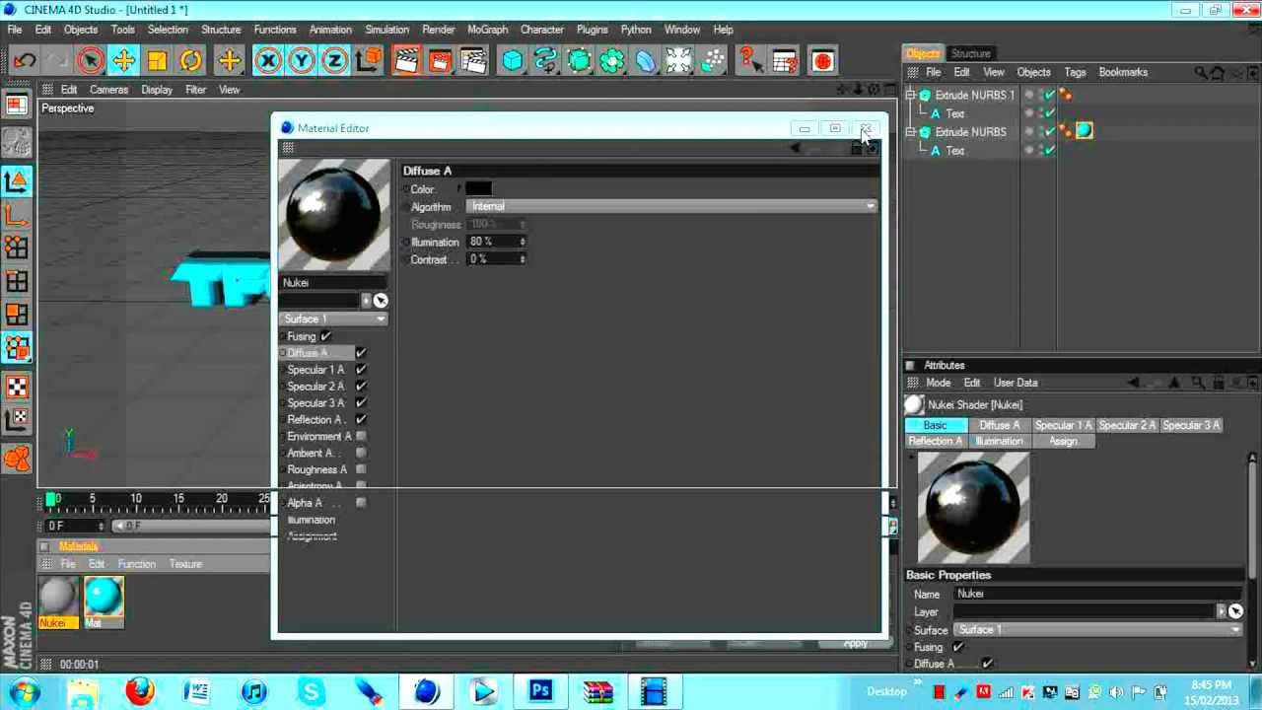
Task: Click the Name field containing Nukei in Attributes
Action: (1097, 594)
